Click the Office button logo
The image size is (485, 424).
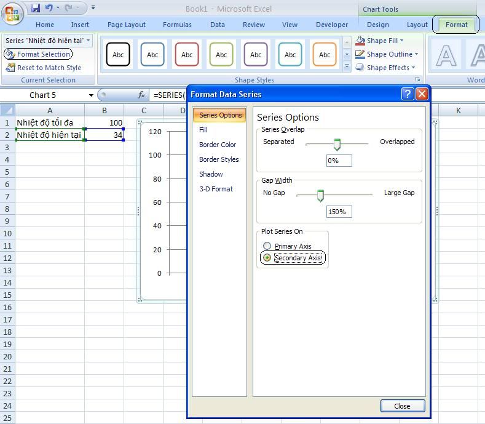13,12
